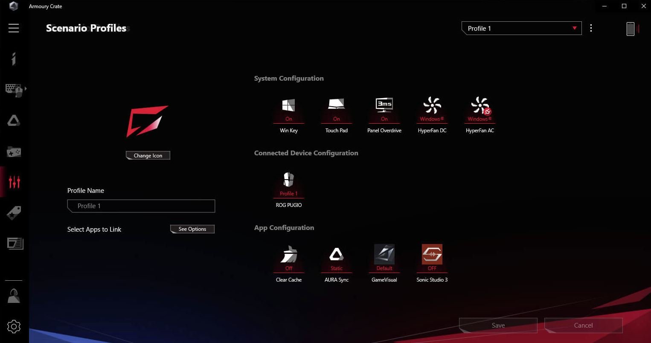
Task: Open the three-dot more options menu
Action: click(x=591, y=28)
